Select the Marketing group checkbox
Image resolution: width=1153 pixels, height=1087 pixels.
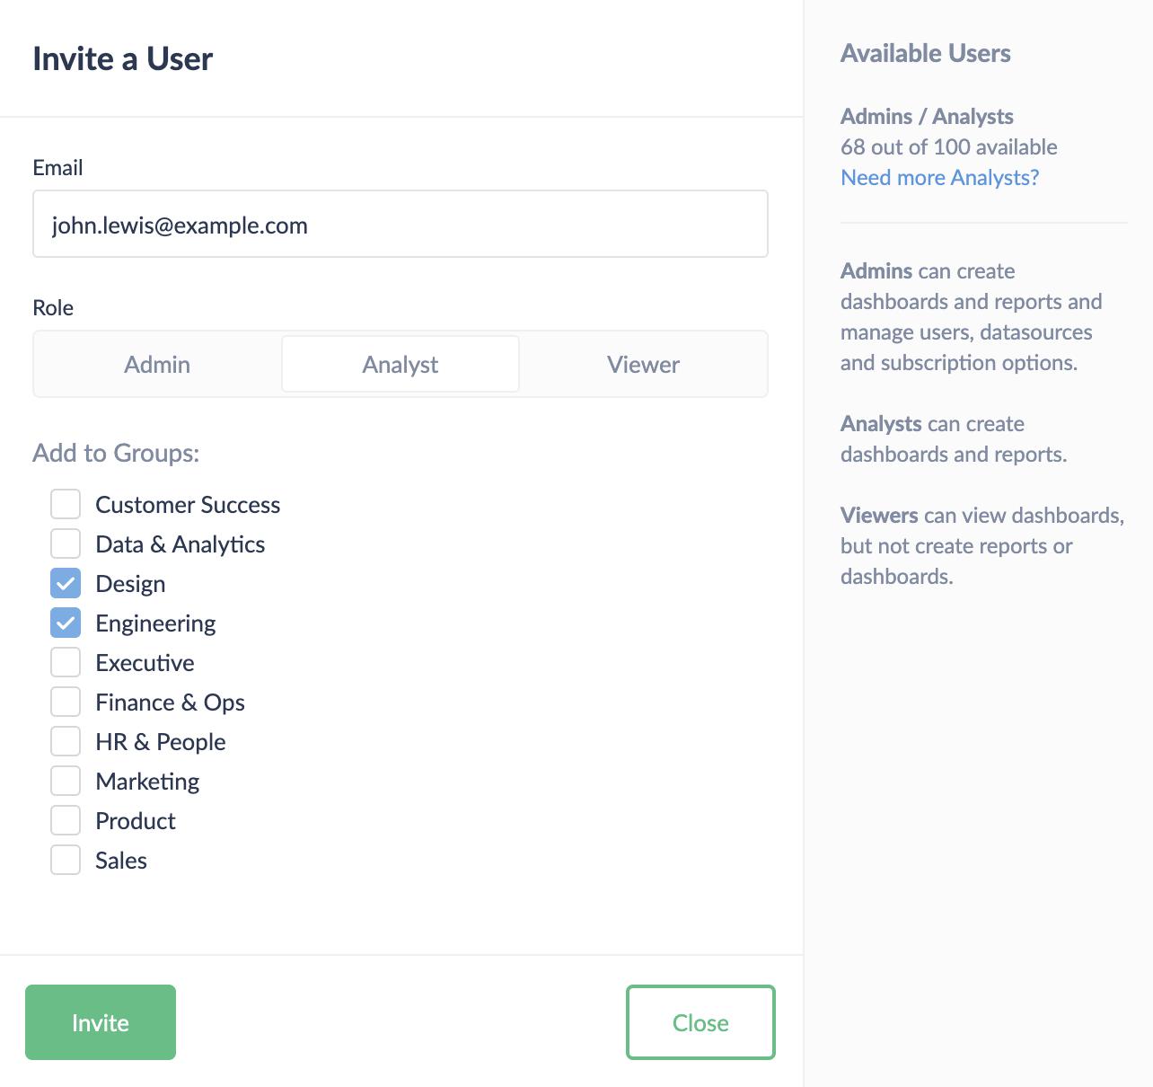[x=66, y=781]
